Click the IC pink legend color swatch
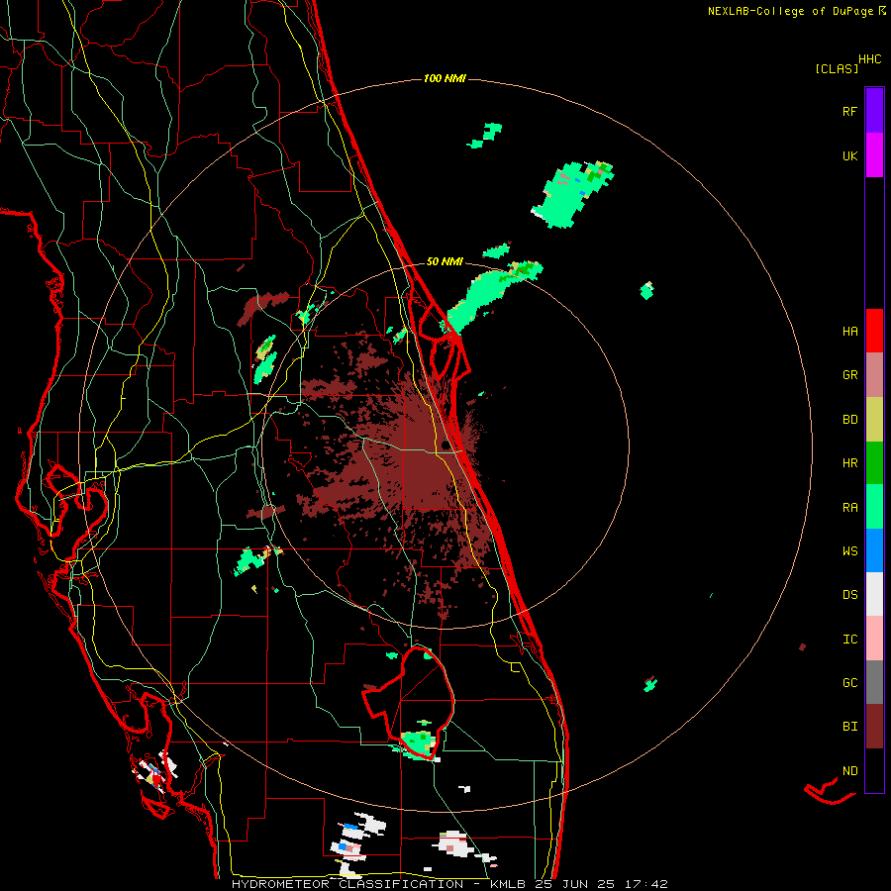The image size is (891, 891). 874,639
